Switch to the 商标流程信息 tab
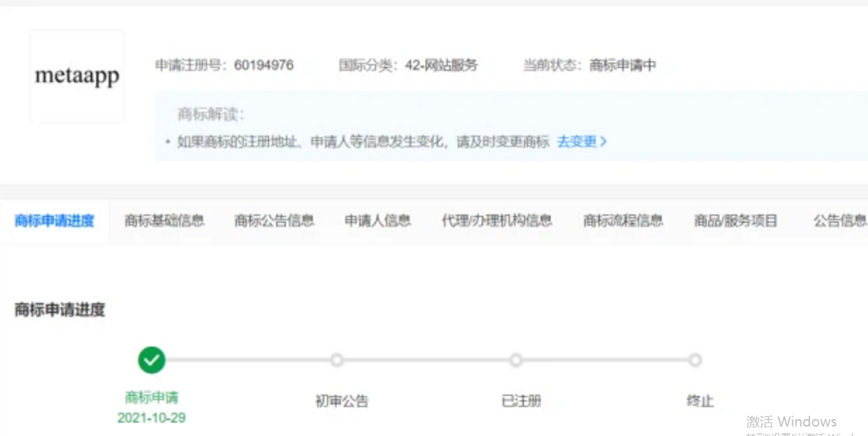This screenshot has height=436, width=868. pos(623,220)
